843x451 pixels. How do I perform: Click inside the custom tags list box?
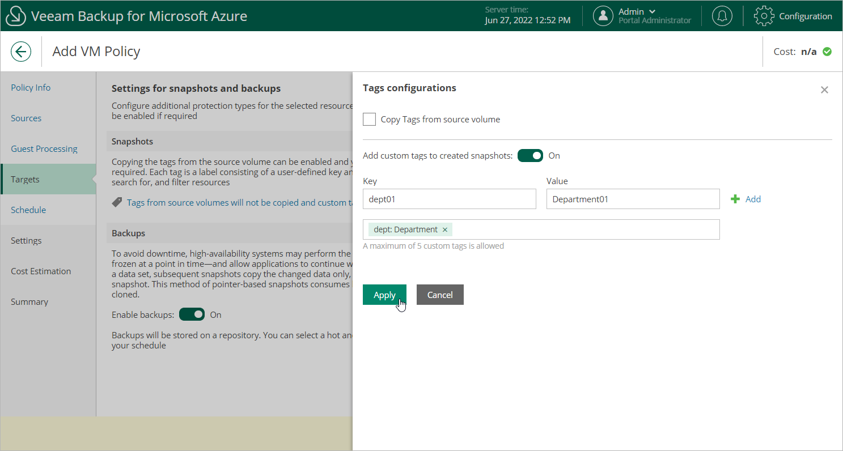point(541,229)
